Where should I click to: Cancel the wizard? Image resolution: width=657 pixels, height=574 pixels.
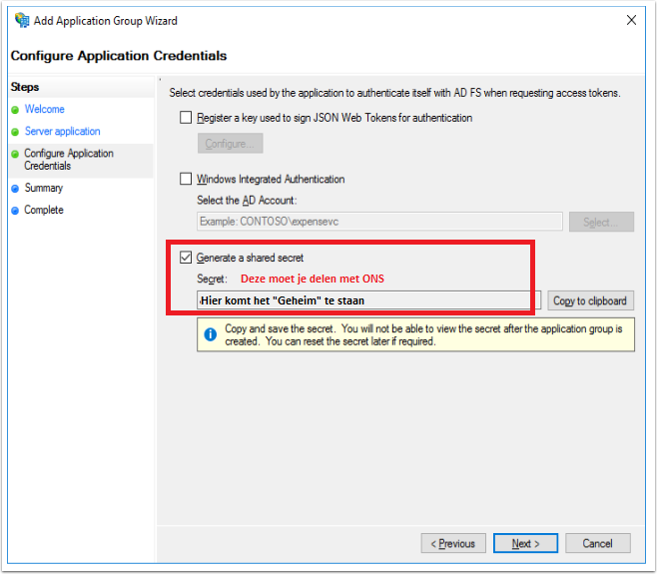click(598, 543)
